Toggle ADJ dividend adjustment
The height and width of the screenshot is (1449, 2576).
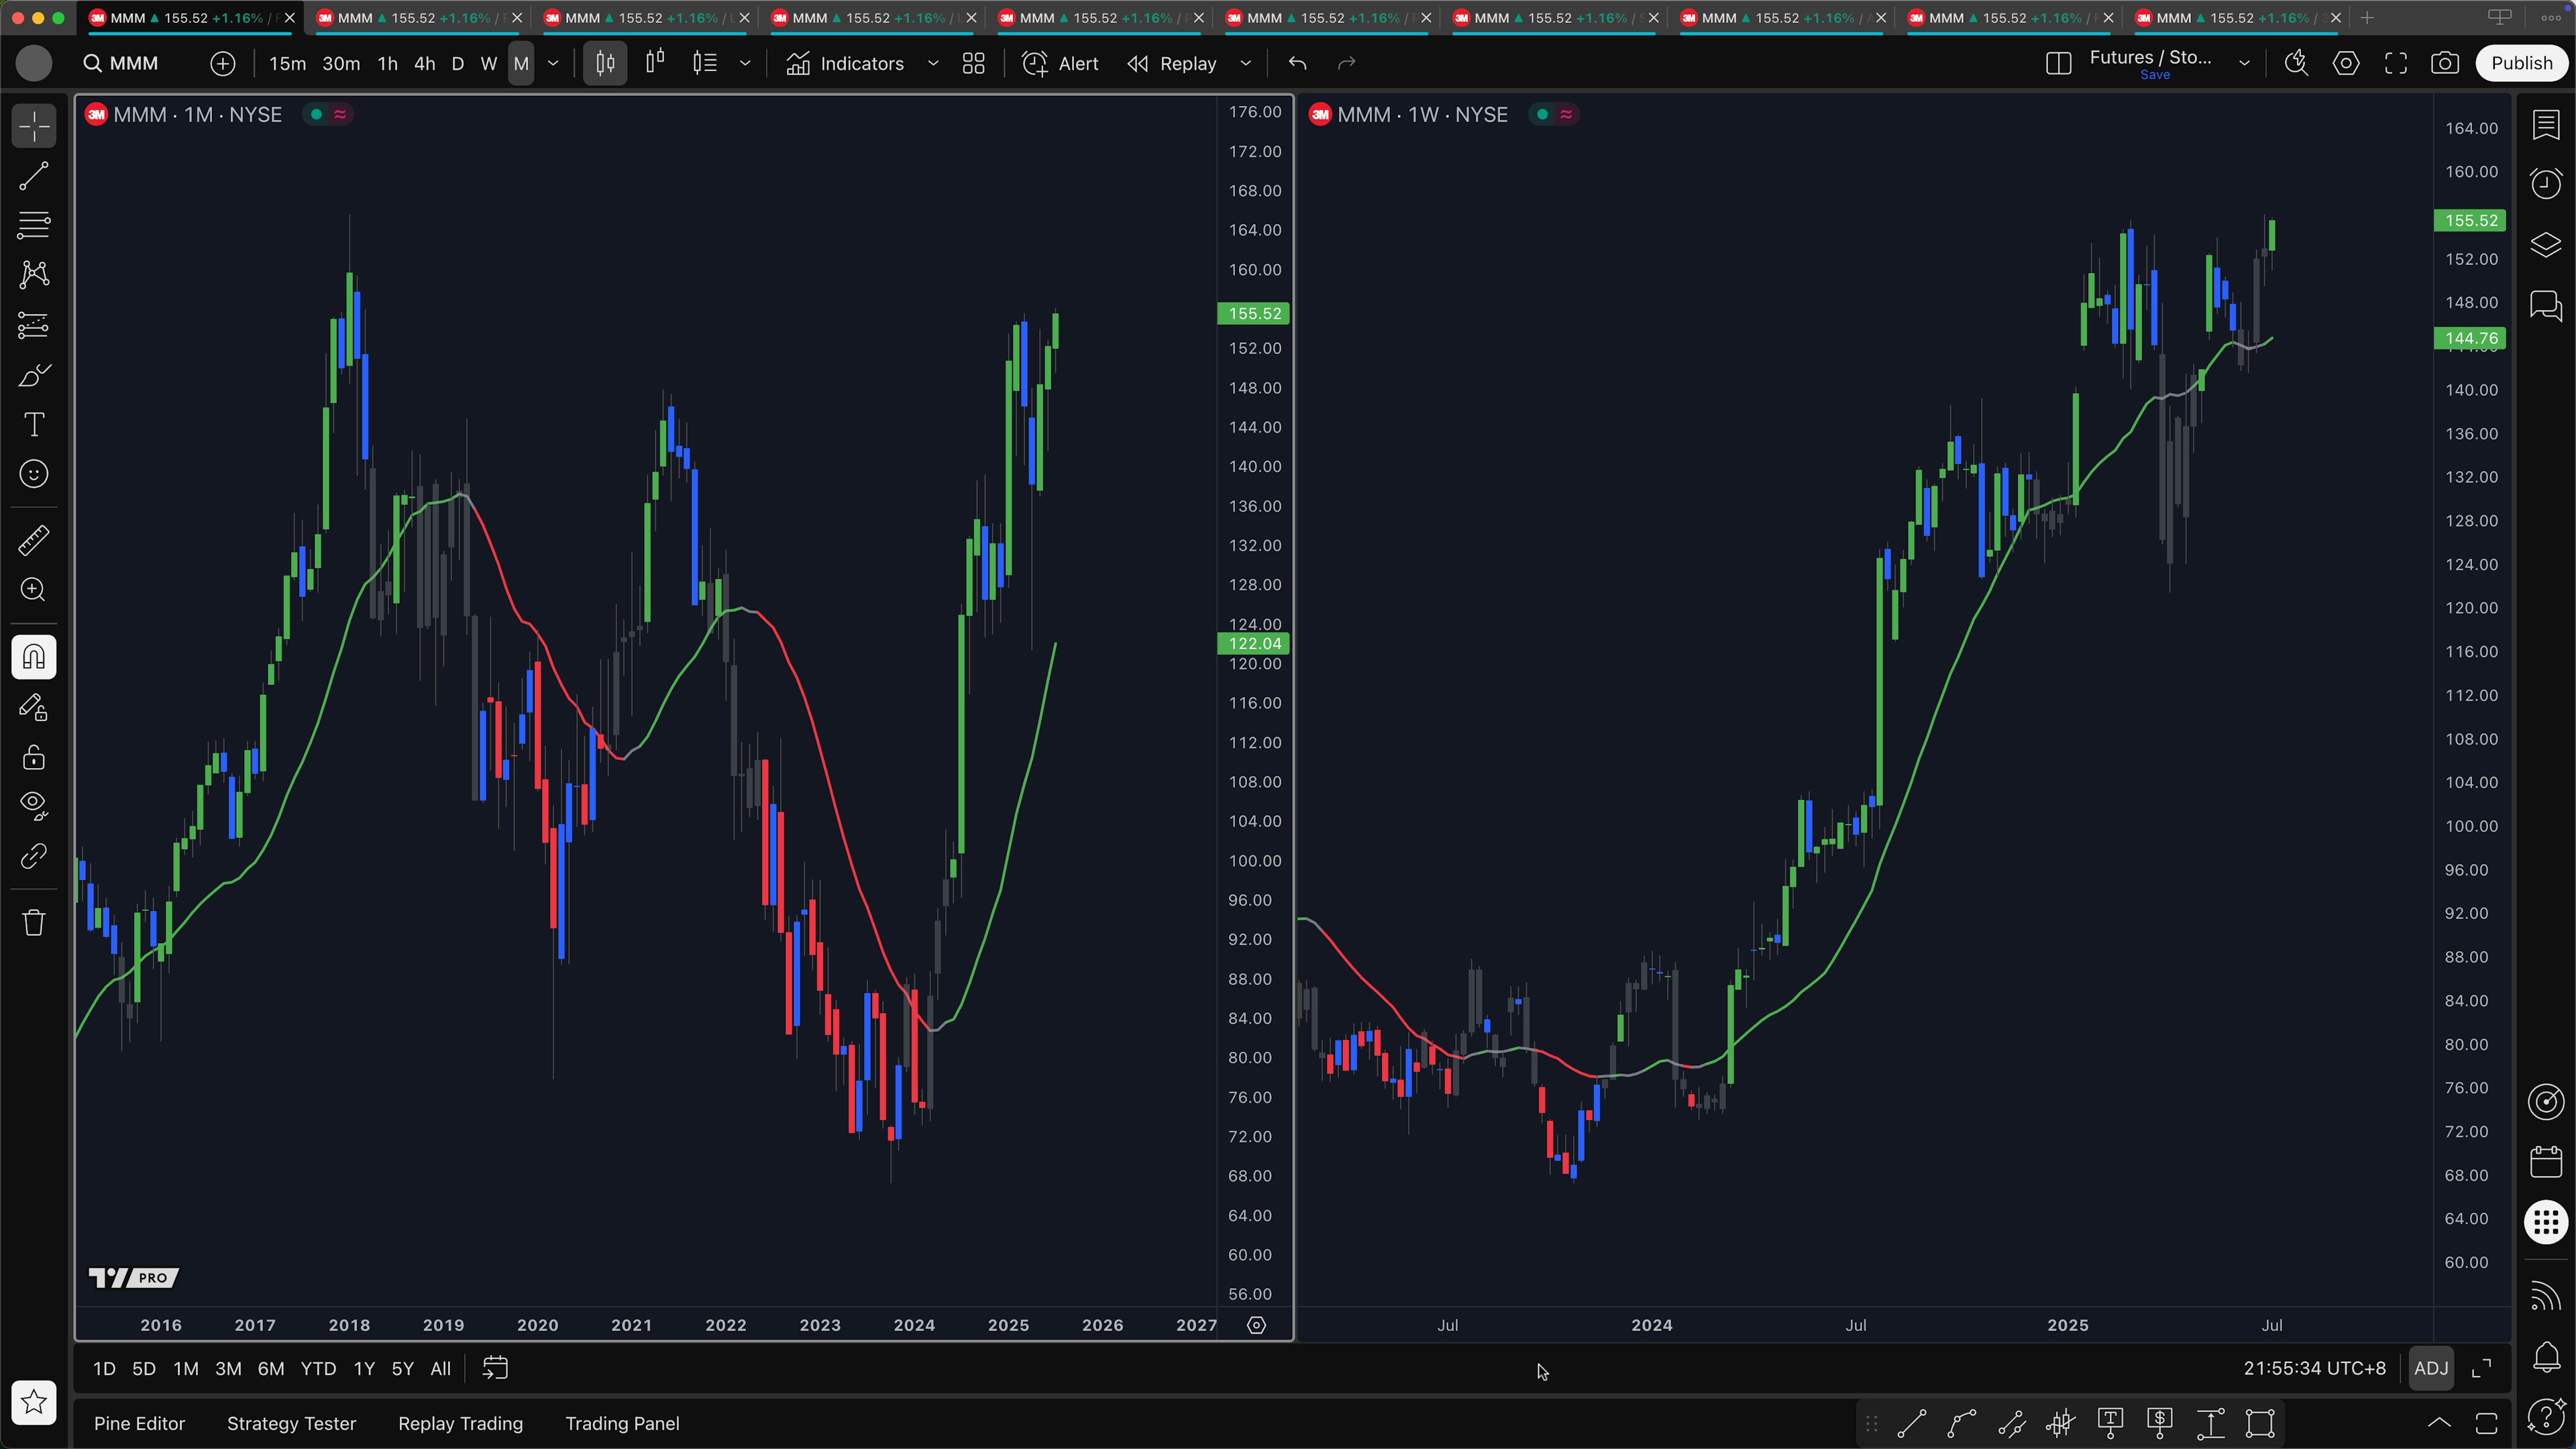coord(2431,1368)
